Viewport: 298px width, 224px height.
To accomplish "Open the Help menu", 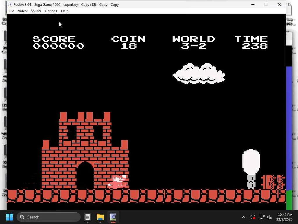I will (x=65, y=11).
